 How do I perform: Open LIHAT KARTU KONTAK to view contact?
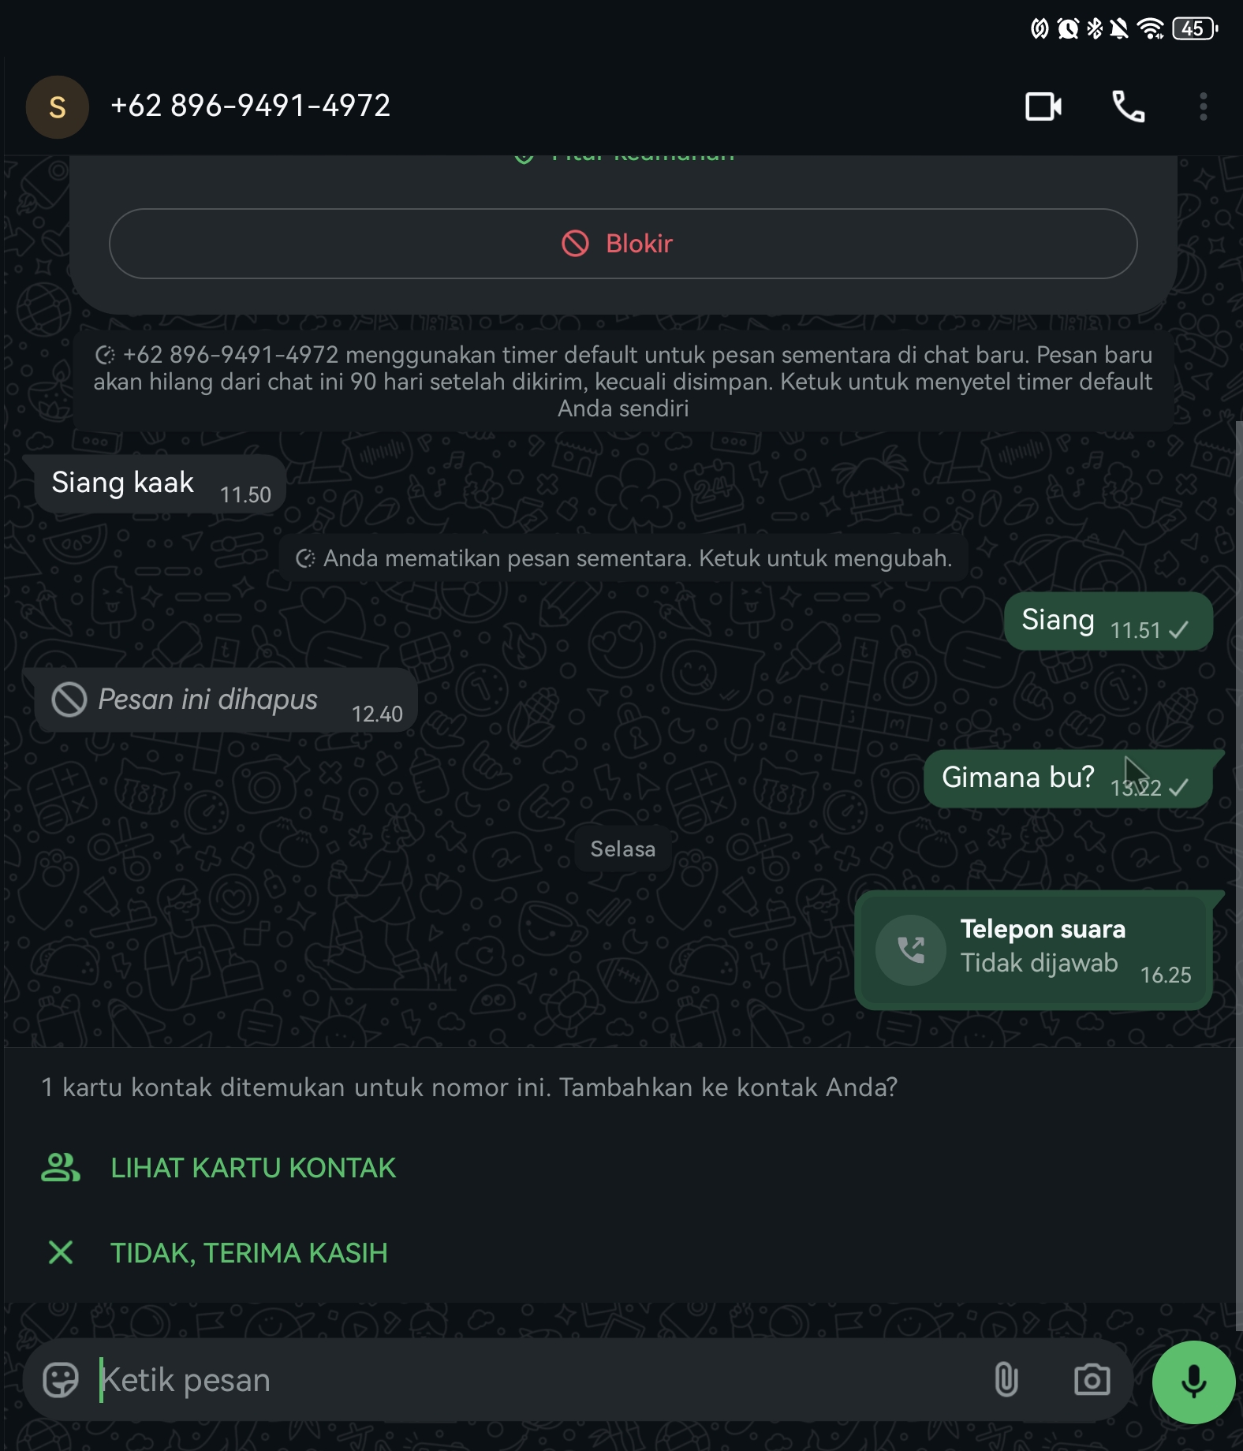click(252, 1168)
